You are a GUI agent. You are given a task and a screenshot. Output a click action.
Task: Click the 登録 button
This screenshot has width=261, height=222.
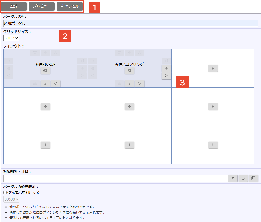(x=14, y=6)
